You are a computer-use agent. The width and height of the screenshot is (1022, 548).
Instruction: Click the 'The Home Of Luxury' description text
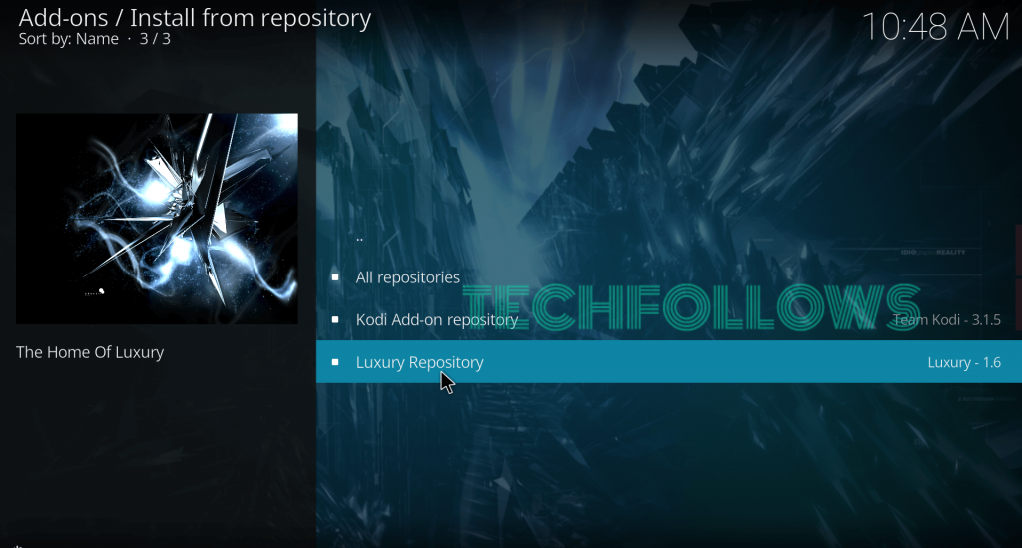(x=90, y=352)
